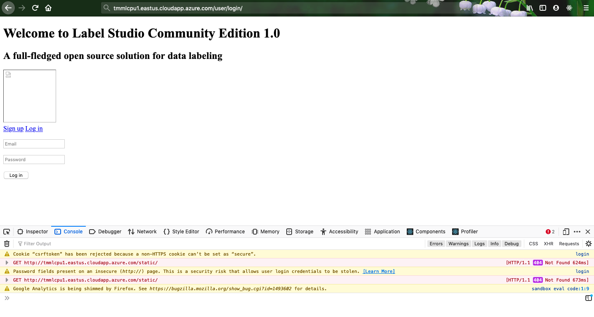594x317 pixels.
Task: Open the Debugger tab
Action: click(x=105, y=232)
